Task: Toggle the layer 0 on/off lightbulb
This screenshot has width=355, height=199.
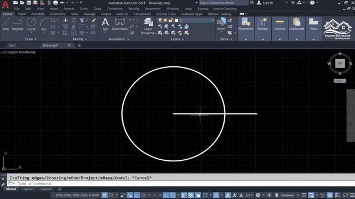Action: click(x=160, y=20)
